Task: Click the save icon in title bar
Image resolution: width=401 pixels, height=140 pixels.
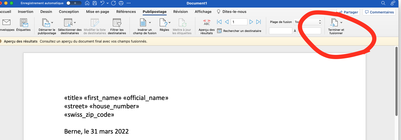Action: pyautogui.click(x=95, y=3)
